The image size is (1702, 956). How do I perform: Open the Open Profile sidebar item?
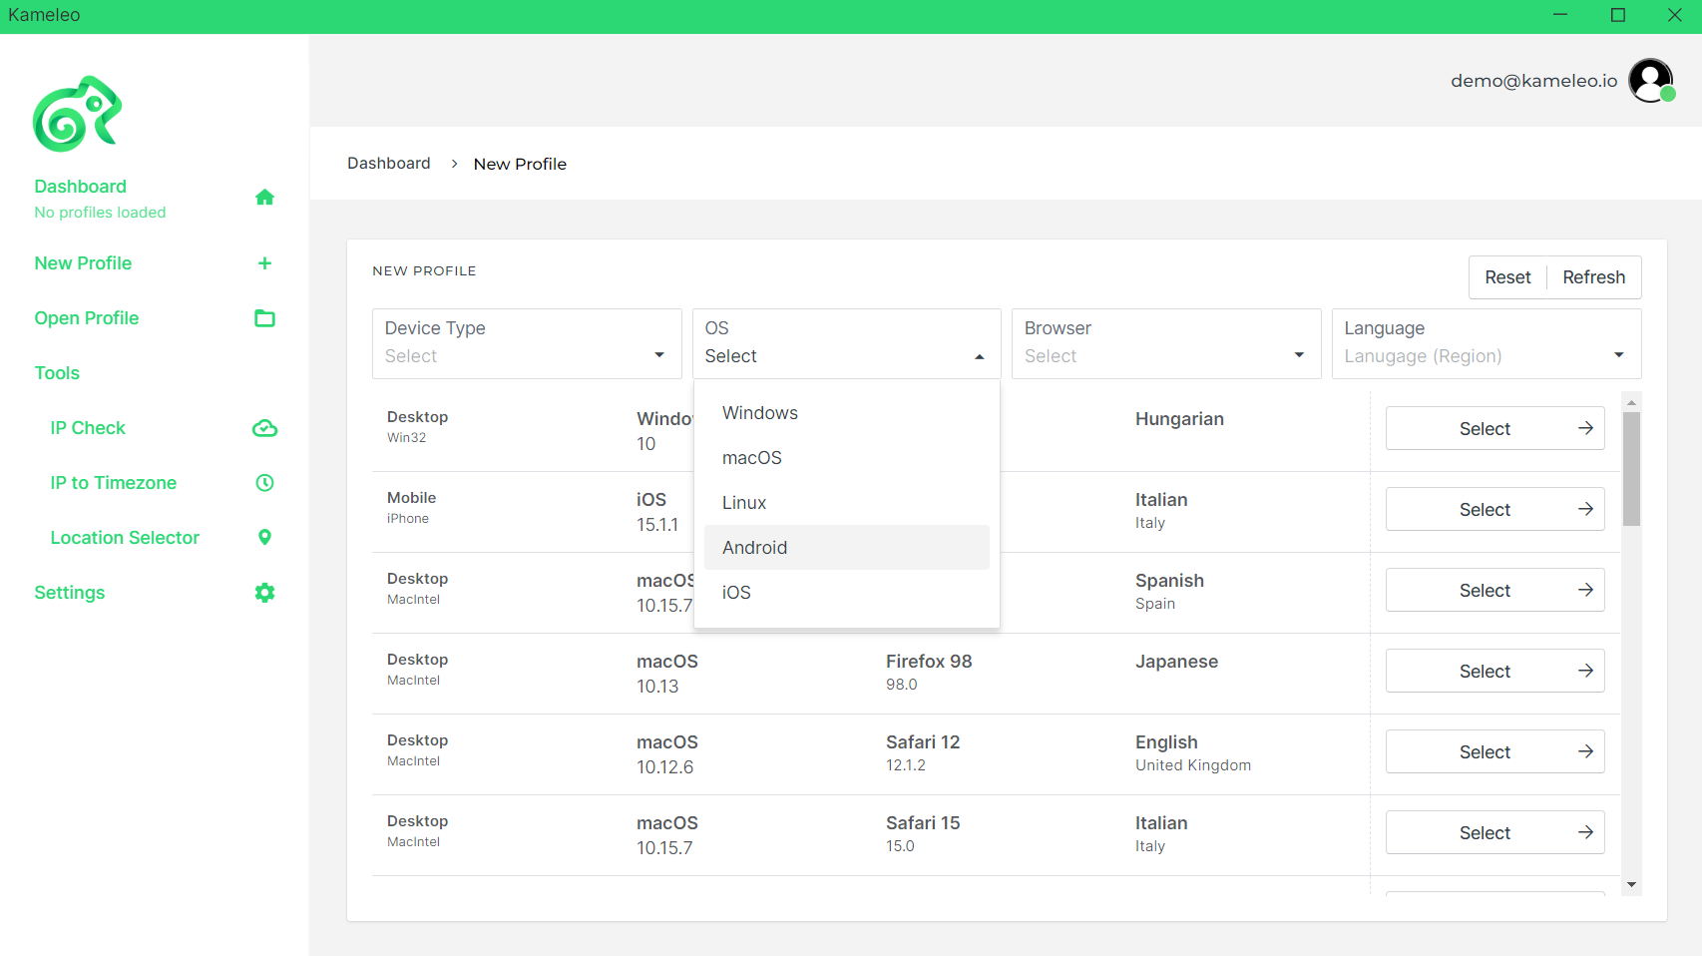click(87, 318)
